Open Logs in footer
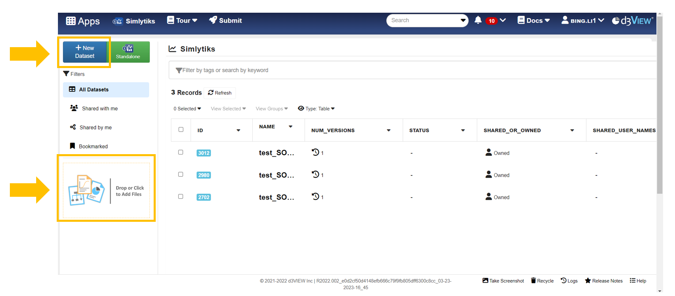 click(x=569, y=281)
